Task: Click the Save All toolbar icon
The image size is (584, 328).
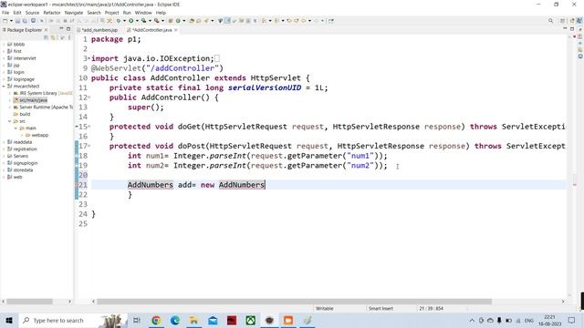Action: pyautogui.click(x=25, y=21)
